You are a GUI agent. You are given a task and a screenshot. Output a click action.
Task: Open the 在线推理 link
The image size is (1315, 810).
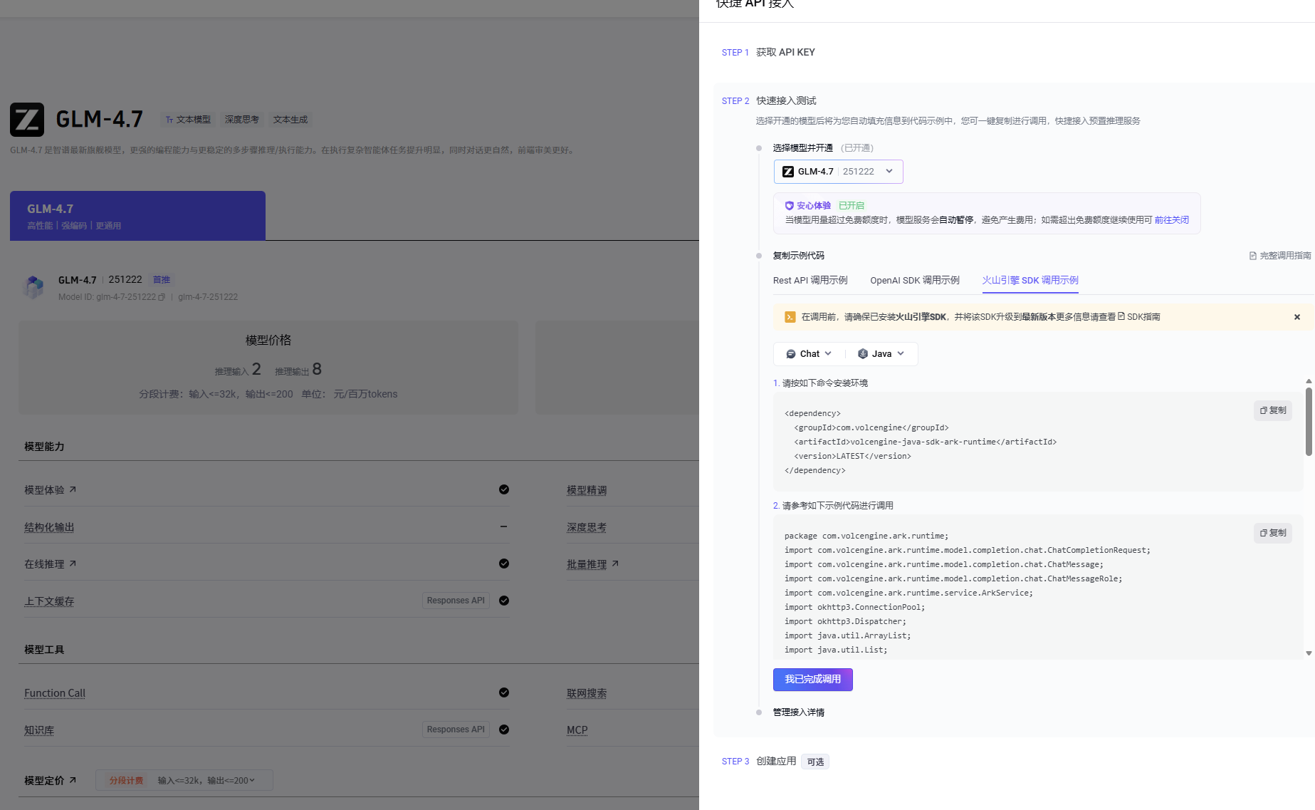(50, 564)
